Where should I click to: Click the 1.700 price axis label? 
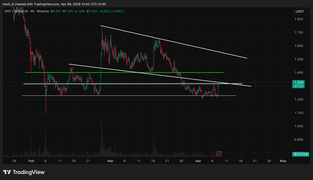(x=299, y=33)
